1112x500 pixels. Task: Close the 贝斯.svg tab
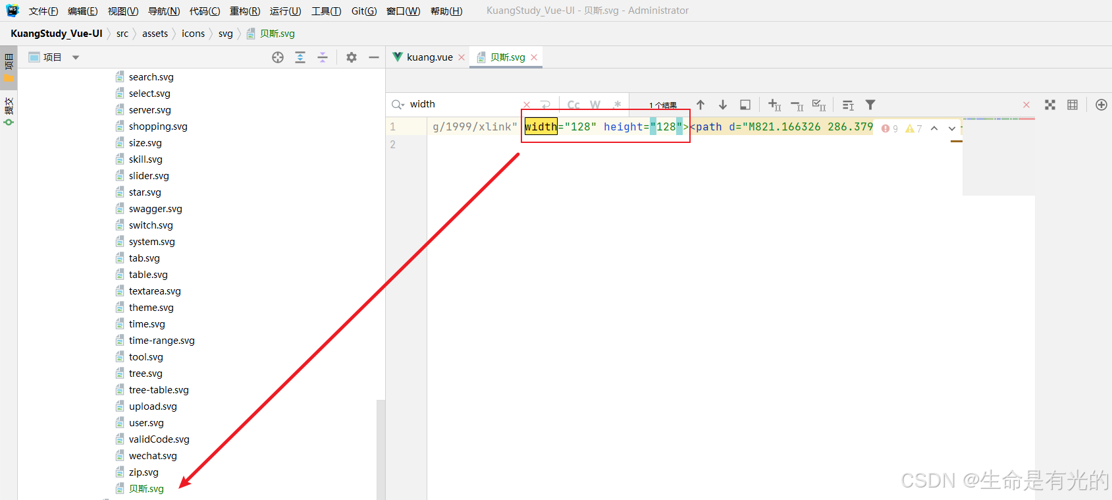[x=534, y=57]
